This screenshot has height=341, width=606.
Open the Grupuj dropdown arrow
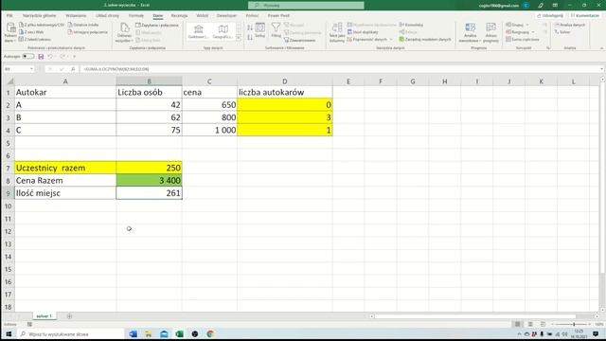click(527, 26)
